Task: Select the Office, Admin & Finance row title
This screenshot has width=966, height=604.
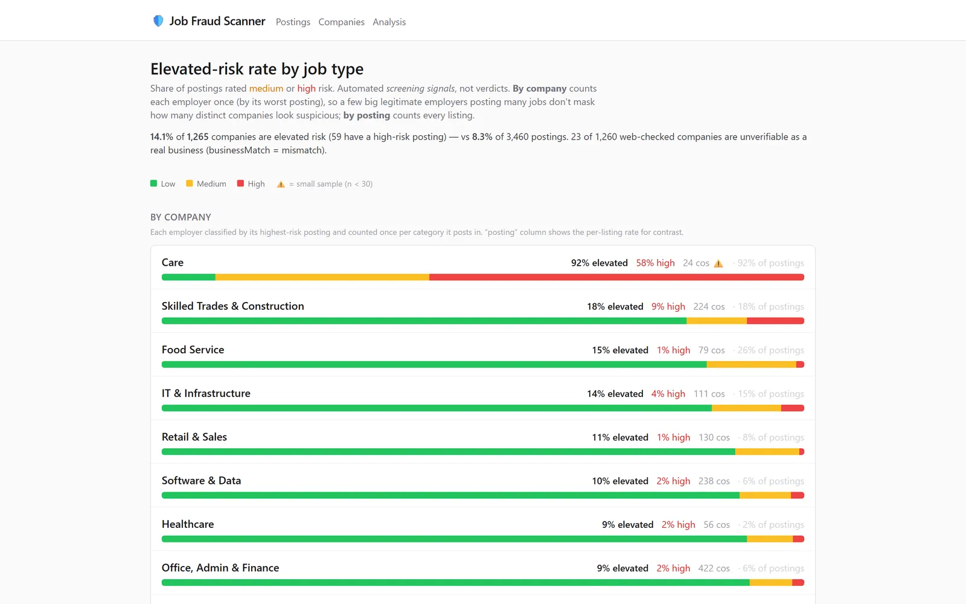Action: (220, 568)
